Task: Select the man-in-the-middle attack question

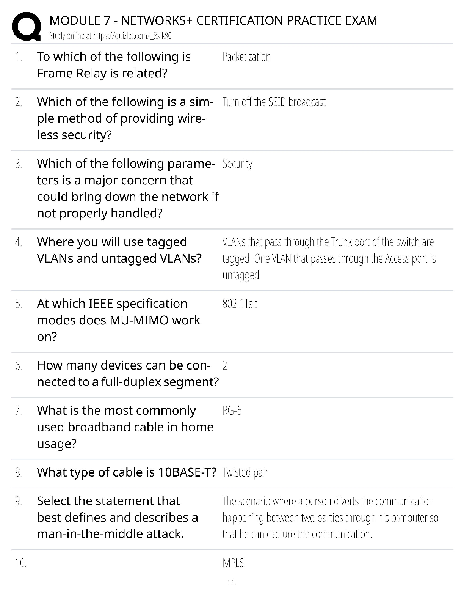Action: 118,518
